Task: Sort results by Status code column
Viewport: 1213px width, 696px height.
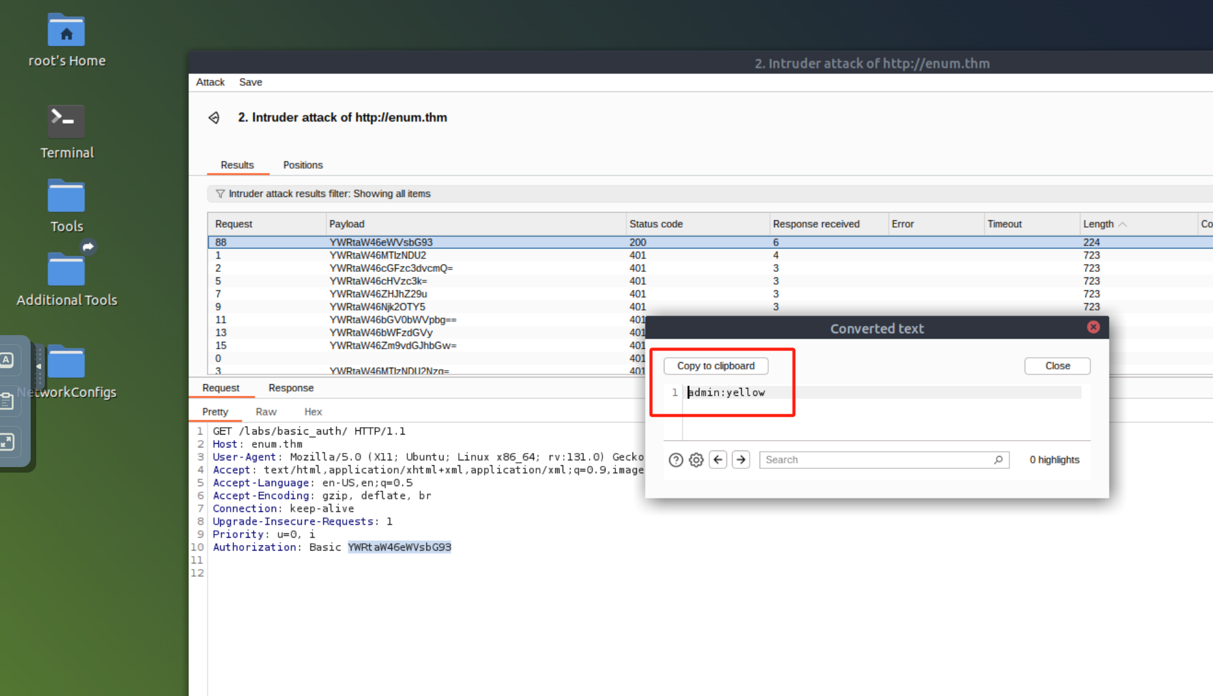Action: point(655,224)
